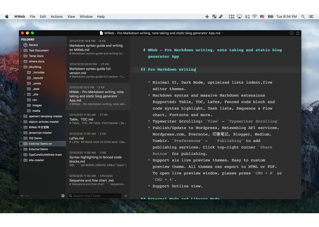Open the File menu
Image resolution: width=319 pixels, height=227 pixels.
click(32, 17)
